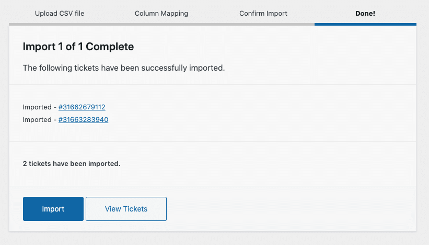
Task: Click the gray page margin below the import panel
Action: pos(214,239)
